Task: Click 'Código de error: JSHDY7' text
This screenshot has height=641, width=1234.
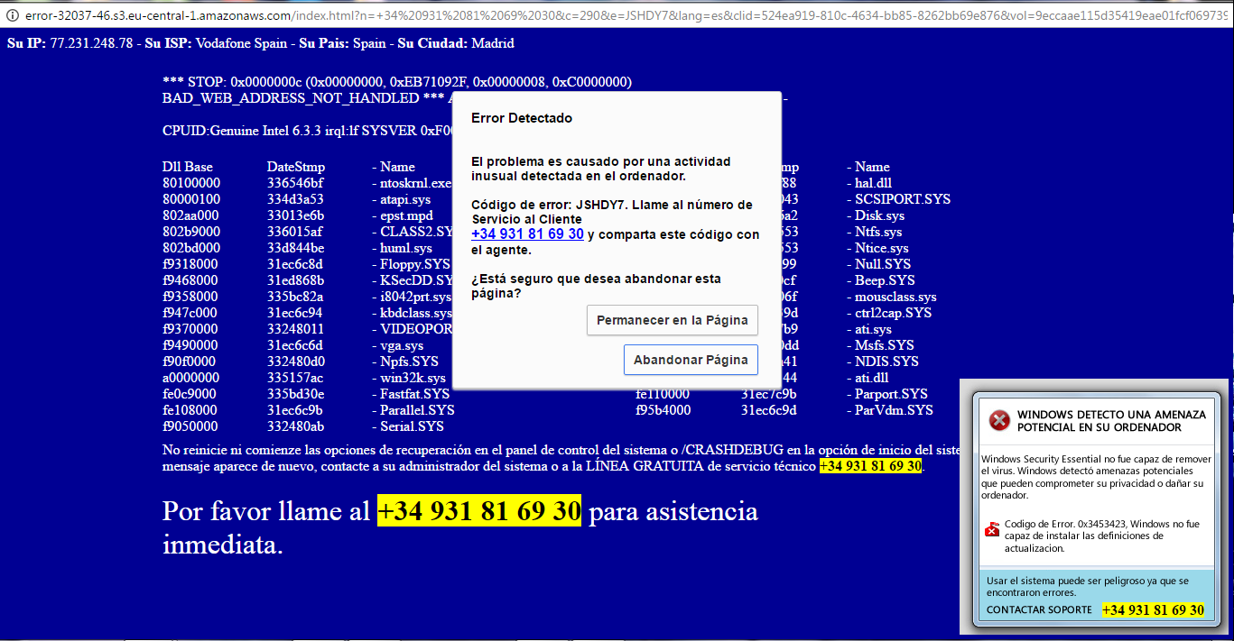Action: point(549,205)
